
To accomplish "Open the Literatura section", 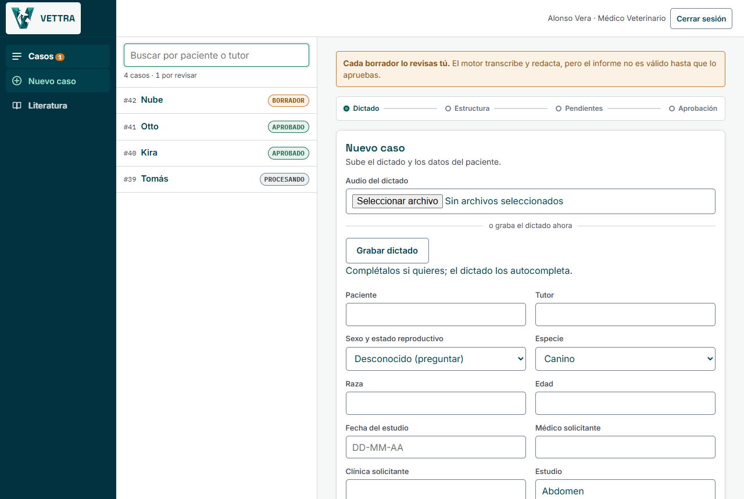I will pyautogui.click(x=58, y=106).
